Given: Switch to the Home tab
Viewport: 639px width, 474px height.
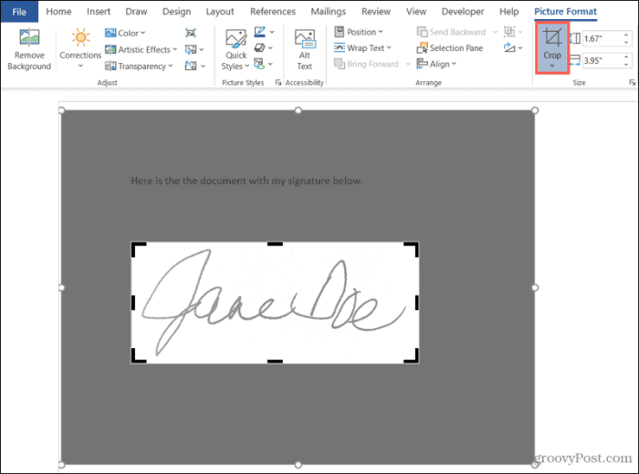Looking at the screenshot, I should click(58, 11).
